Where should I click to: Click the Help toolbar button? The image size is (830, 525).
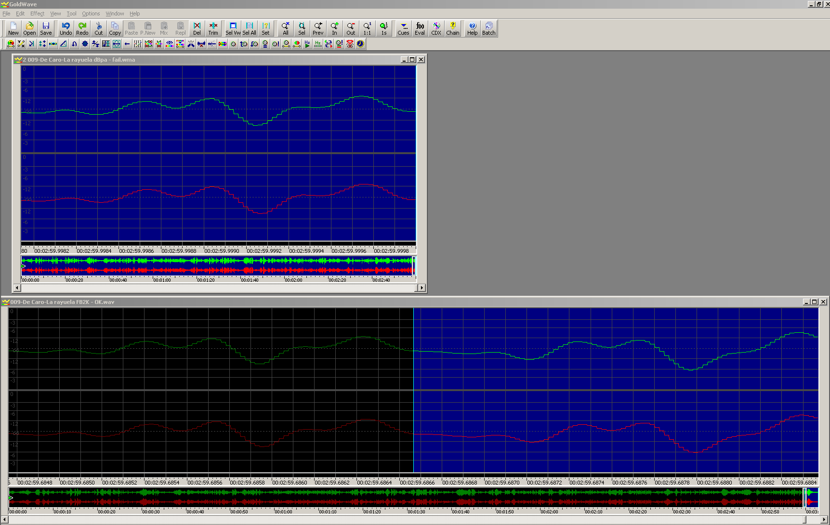473,28
